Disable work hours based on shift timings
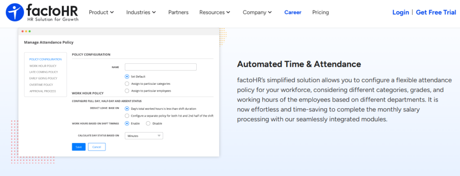 pos(148,123)
